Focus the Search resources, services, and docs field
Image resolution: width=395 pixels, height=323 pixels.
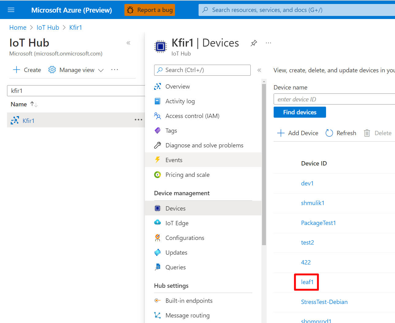[297, 10]
